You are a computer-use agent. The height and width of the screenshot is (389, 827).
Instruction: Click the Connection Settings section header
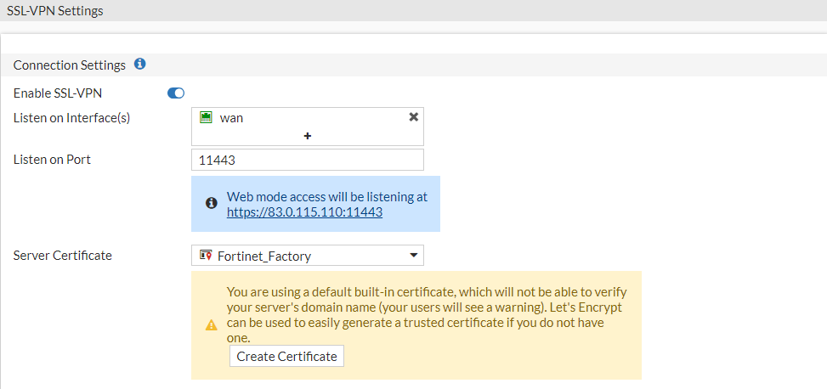[x=70, y=65]
